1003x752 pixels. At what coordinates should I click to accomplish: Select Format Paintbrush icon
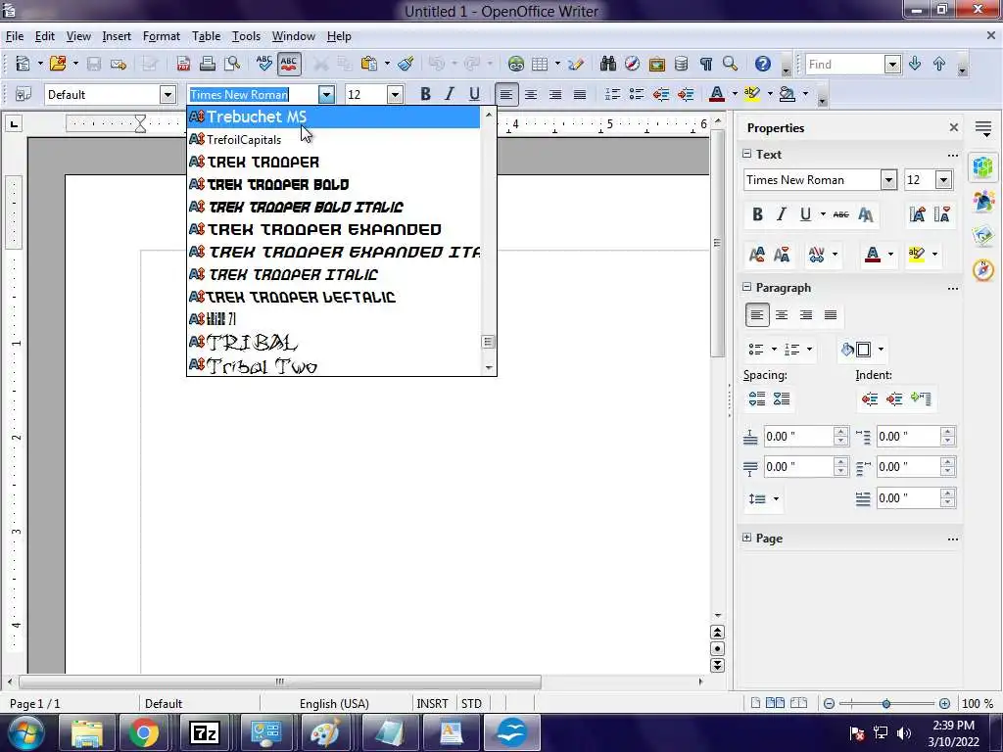pos(406,64)
